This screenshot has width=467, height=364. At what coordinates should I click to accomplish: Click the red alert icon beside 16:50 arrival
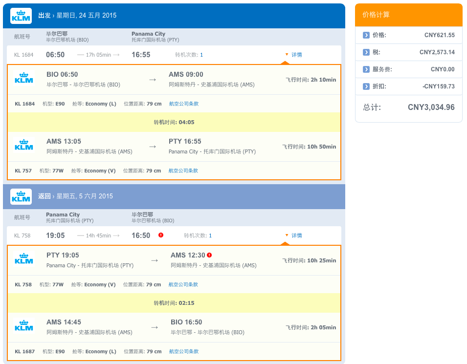coord(161,235)
